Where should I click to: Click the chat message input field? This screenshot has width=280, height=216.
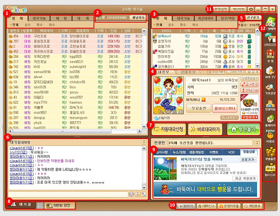(68, 194)
